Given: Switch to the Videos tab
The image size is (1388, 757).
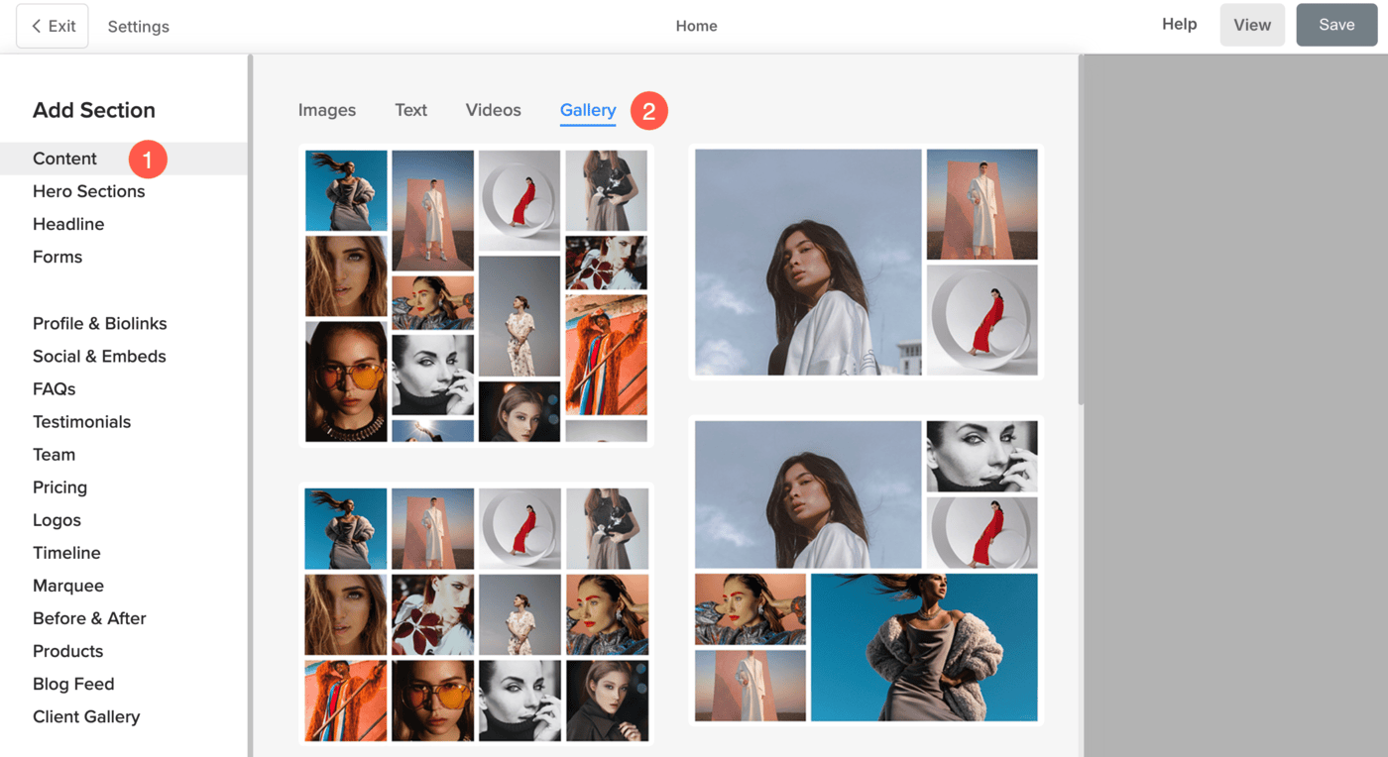Looking at the screenshot, I should tap(493, 110).
